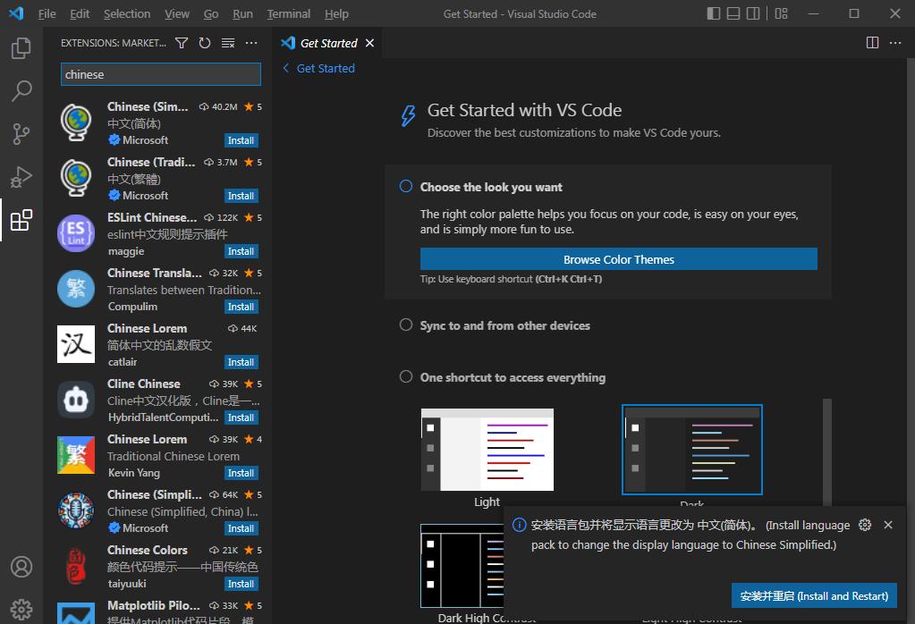The height and width of the screenshot is (624, 915).
Task: Open the extensions panel More Actions menu
Action: pos(250,42)
